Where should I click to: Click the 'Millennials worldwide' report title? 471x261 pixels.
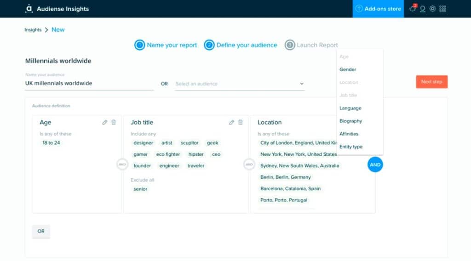point(58,61)
